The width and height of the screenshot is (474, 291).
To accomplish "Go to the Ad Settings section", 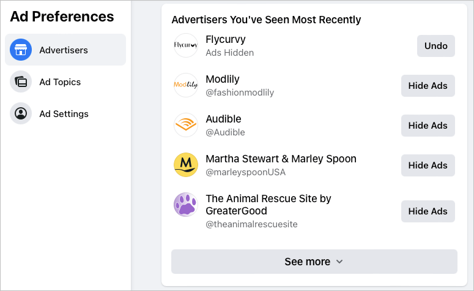I will click(64, 113).
